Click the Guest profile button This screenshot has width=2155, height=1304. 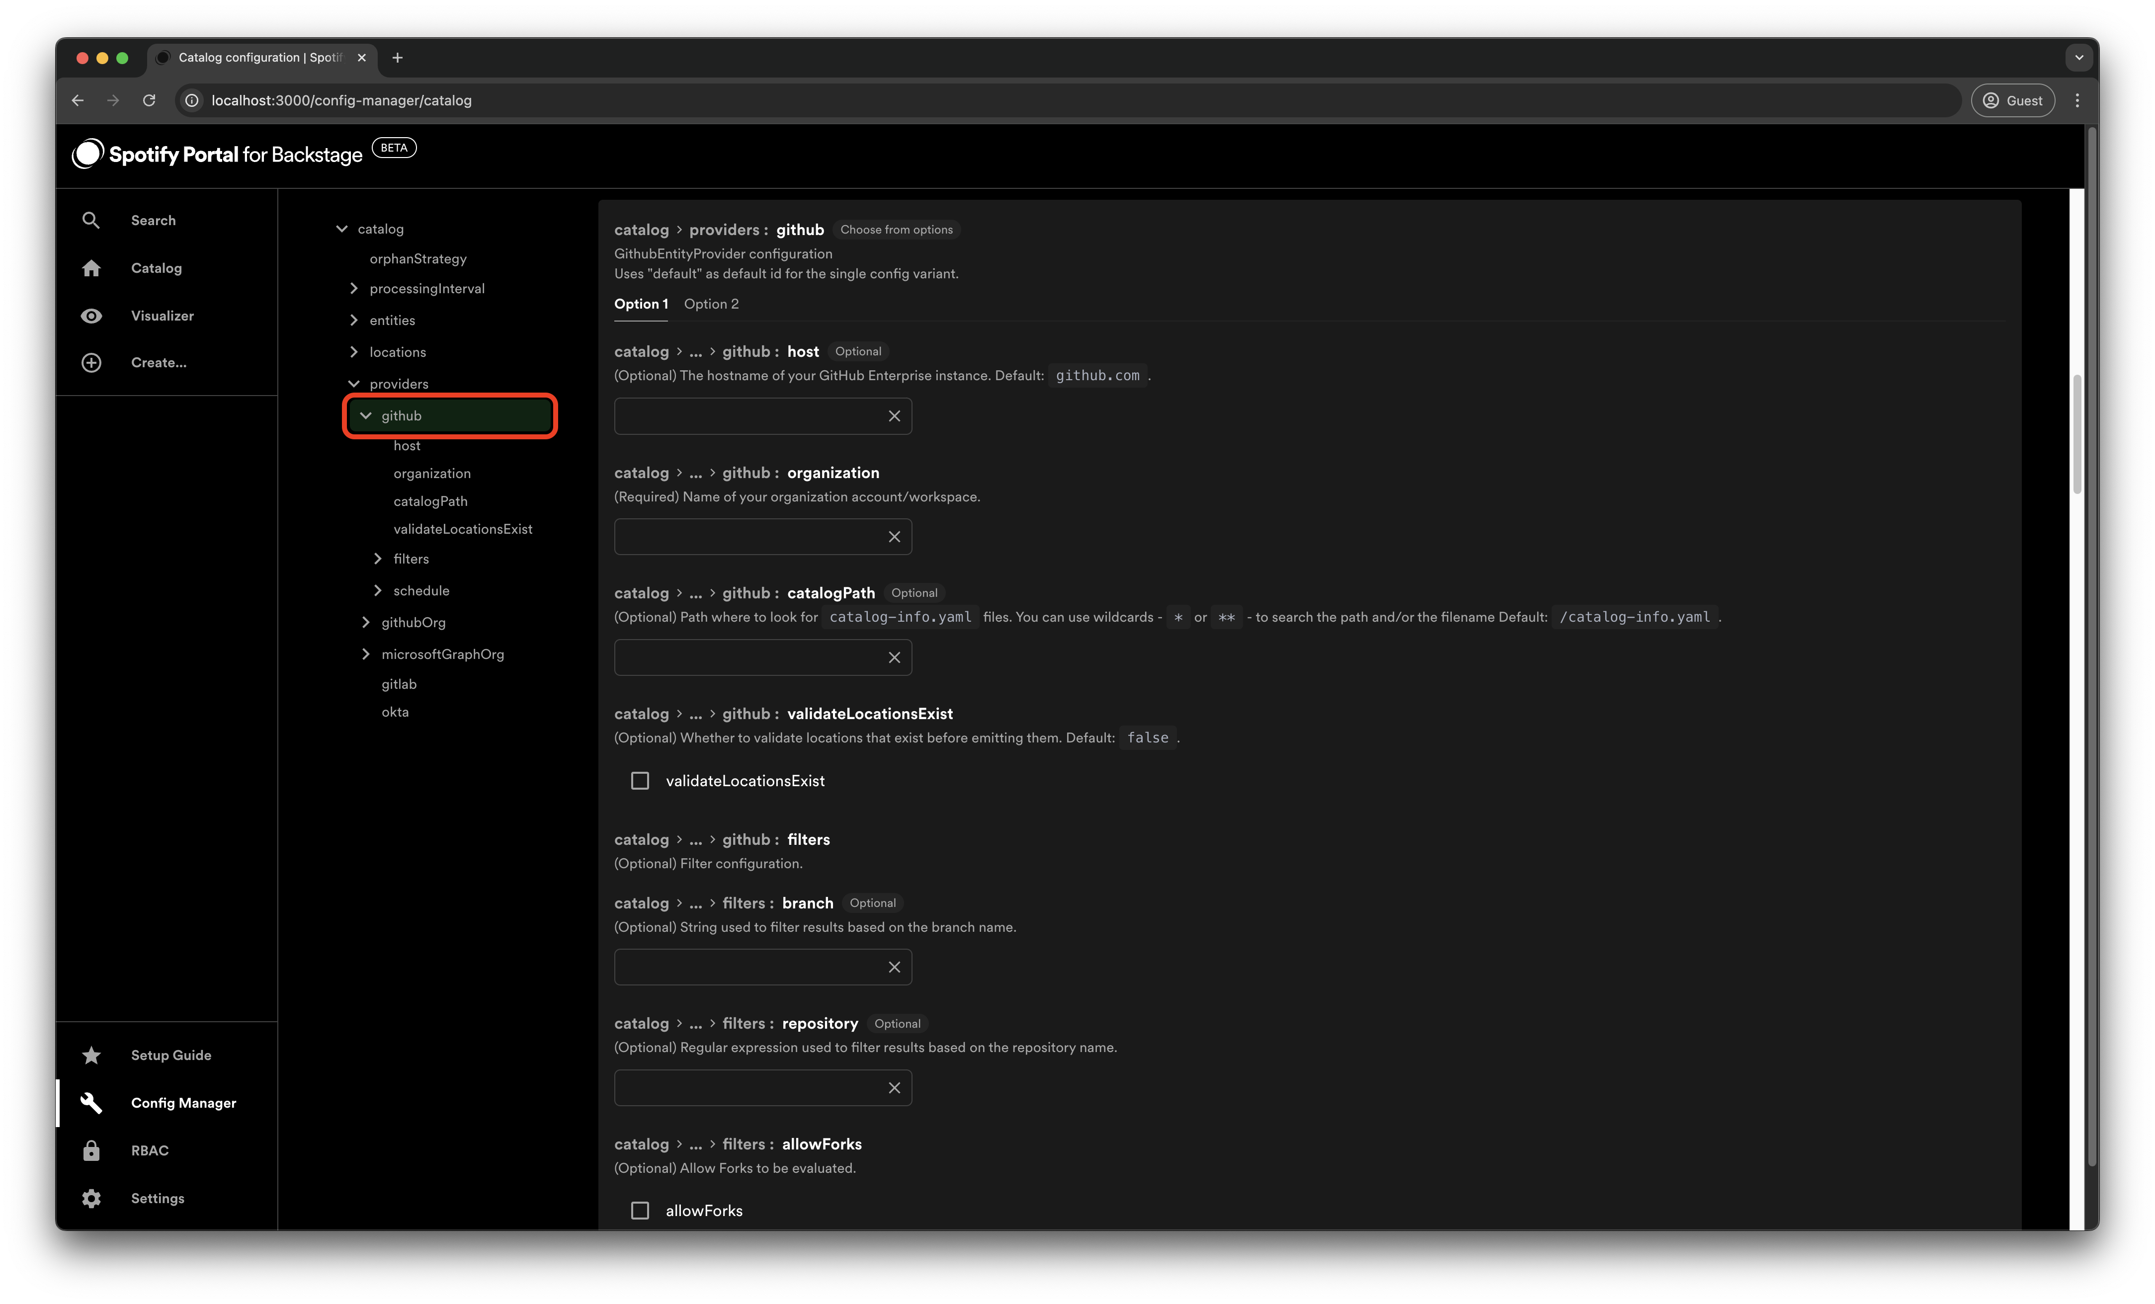coord(2012,100)
